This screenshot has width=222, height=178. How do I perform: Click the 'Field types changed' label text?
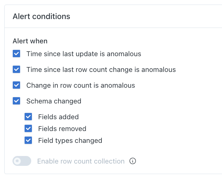70,141
